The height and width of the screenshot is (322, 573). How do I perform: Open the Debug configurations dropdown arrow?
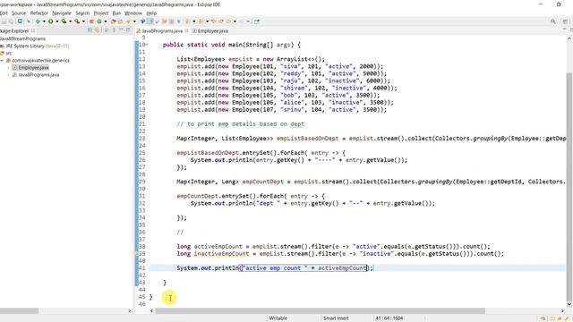pos(44,21)
